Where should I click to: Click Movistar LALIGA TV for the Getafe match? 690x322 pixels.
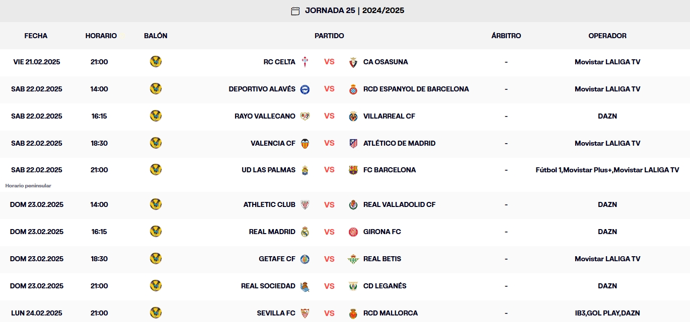607,259
